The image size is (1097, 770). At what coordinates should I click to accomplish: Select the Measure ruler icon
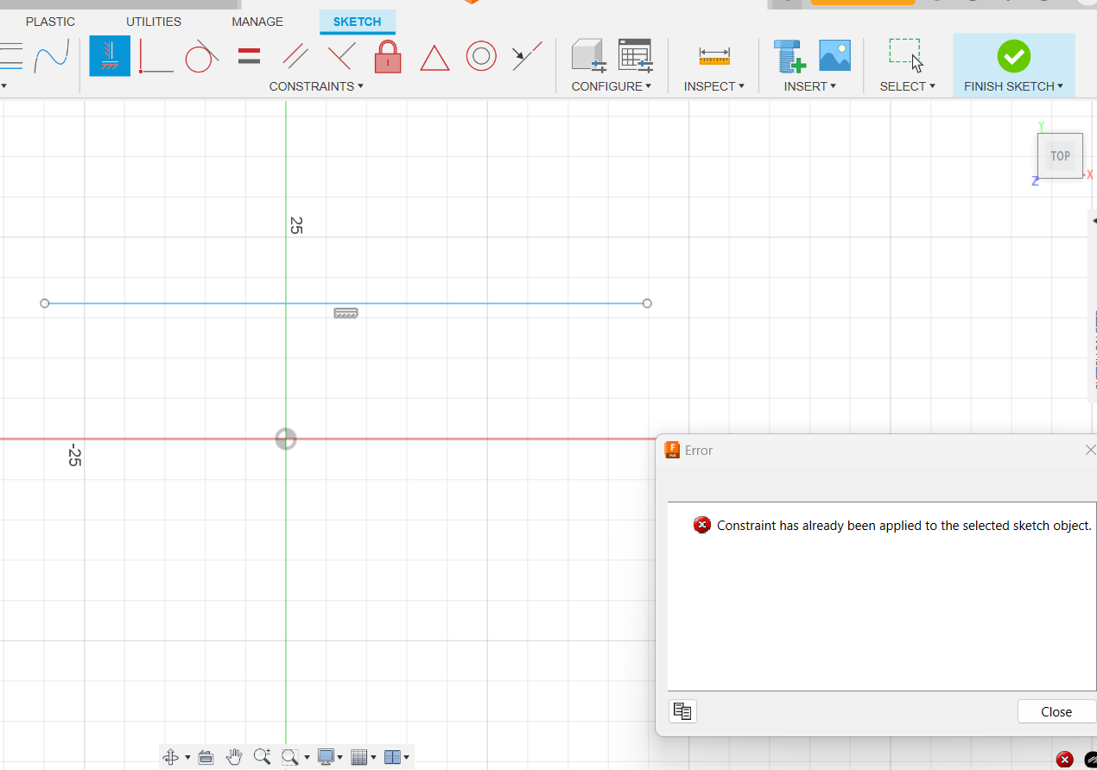click(x=714, y=57)
